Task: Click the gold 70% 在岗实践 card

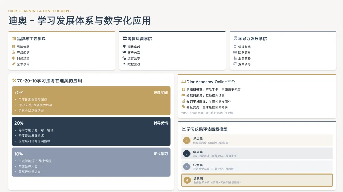Action: tap(91, 101)
